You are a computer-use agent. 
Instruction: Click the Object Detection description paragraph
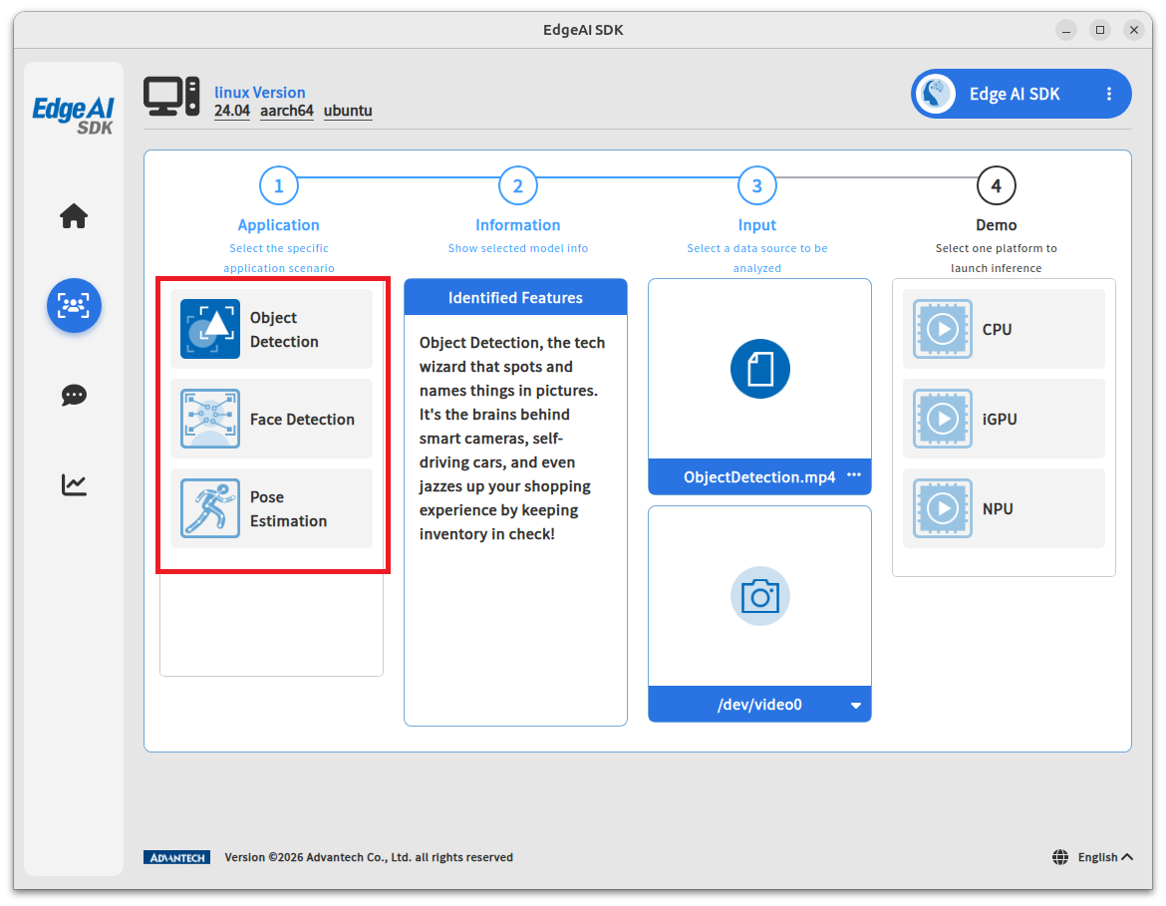[x=511, y=439]
